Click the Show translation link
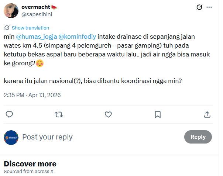The image size is (223, 176). pyautogui.click(x=30, y=28)
